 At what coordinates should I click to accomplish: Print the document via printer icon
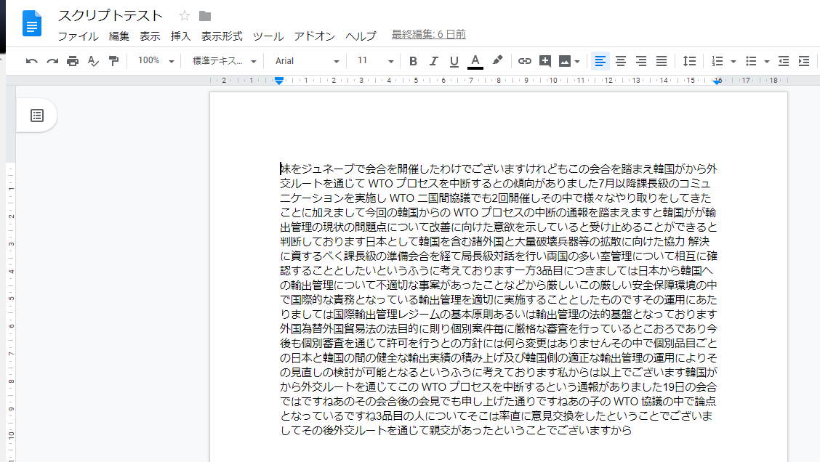pyautogui.click(x=73, y=61)
